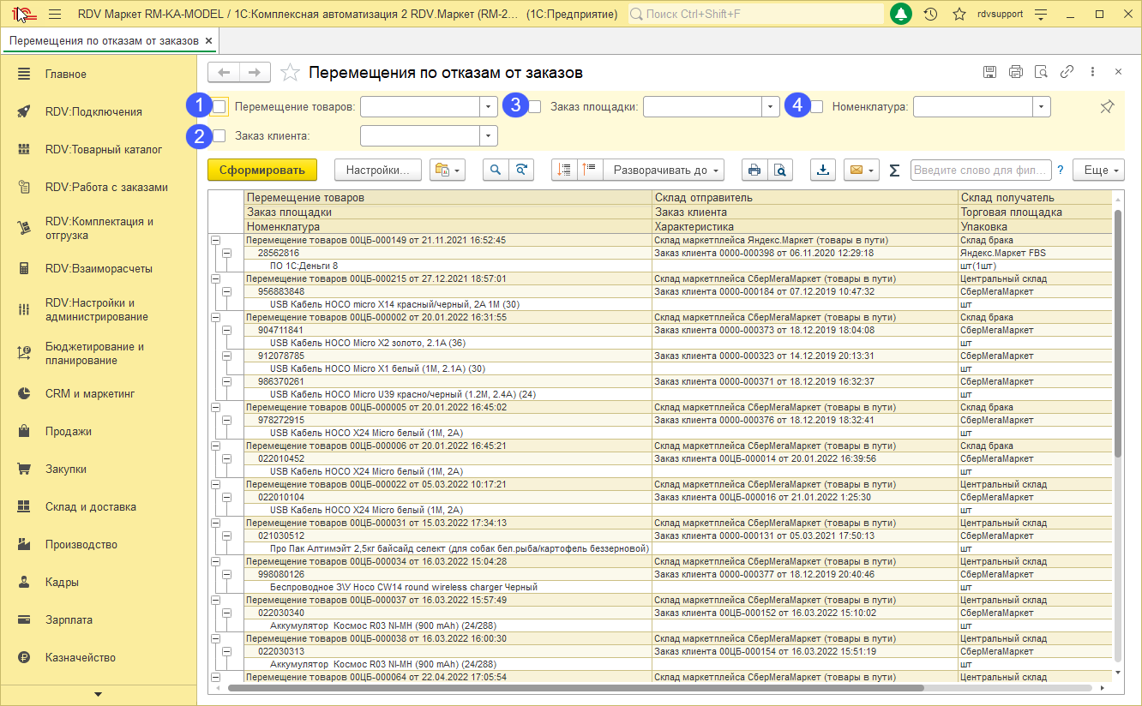Click the find magnifier icon in toolbar
Screen dimensions: 1142x706
click(x=496, y=171)
